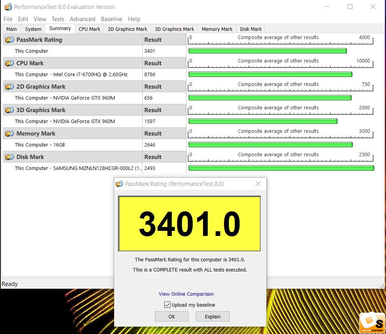Image resolution: width=386 pixels, height=334 pixels.
Task: Uncheck Upload my baseline checkbox
Action: point(167,305)
